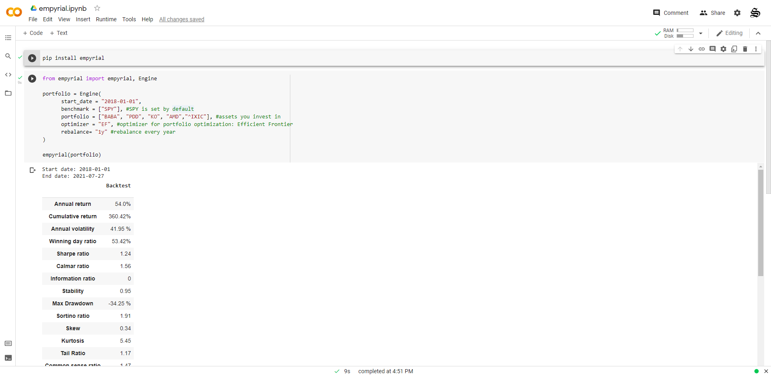Click the 'Sharpe ratio' row label
The height and width of the screenshot is (376, 771).
tap(73, 254)
